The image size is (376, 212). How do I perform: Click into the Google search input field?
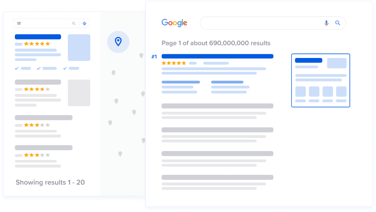(259, 23)
